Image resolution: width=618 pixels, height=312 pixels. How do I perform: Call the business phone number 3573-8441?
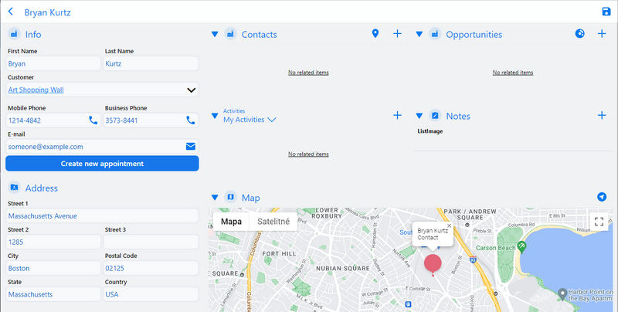[x=190, y=120]
